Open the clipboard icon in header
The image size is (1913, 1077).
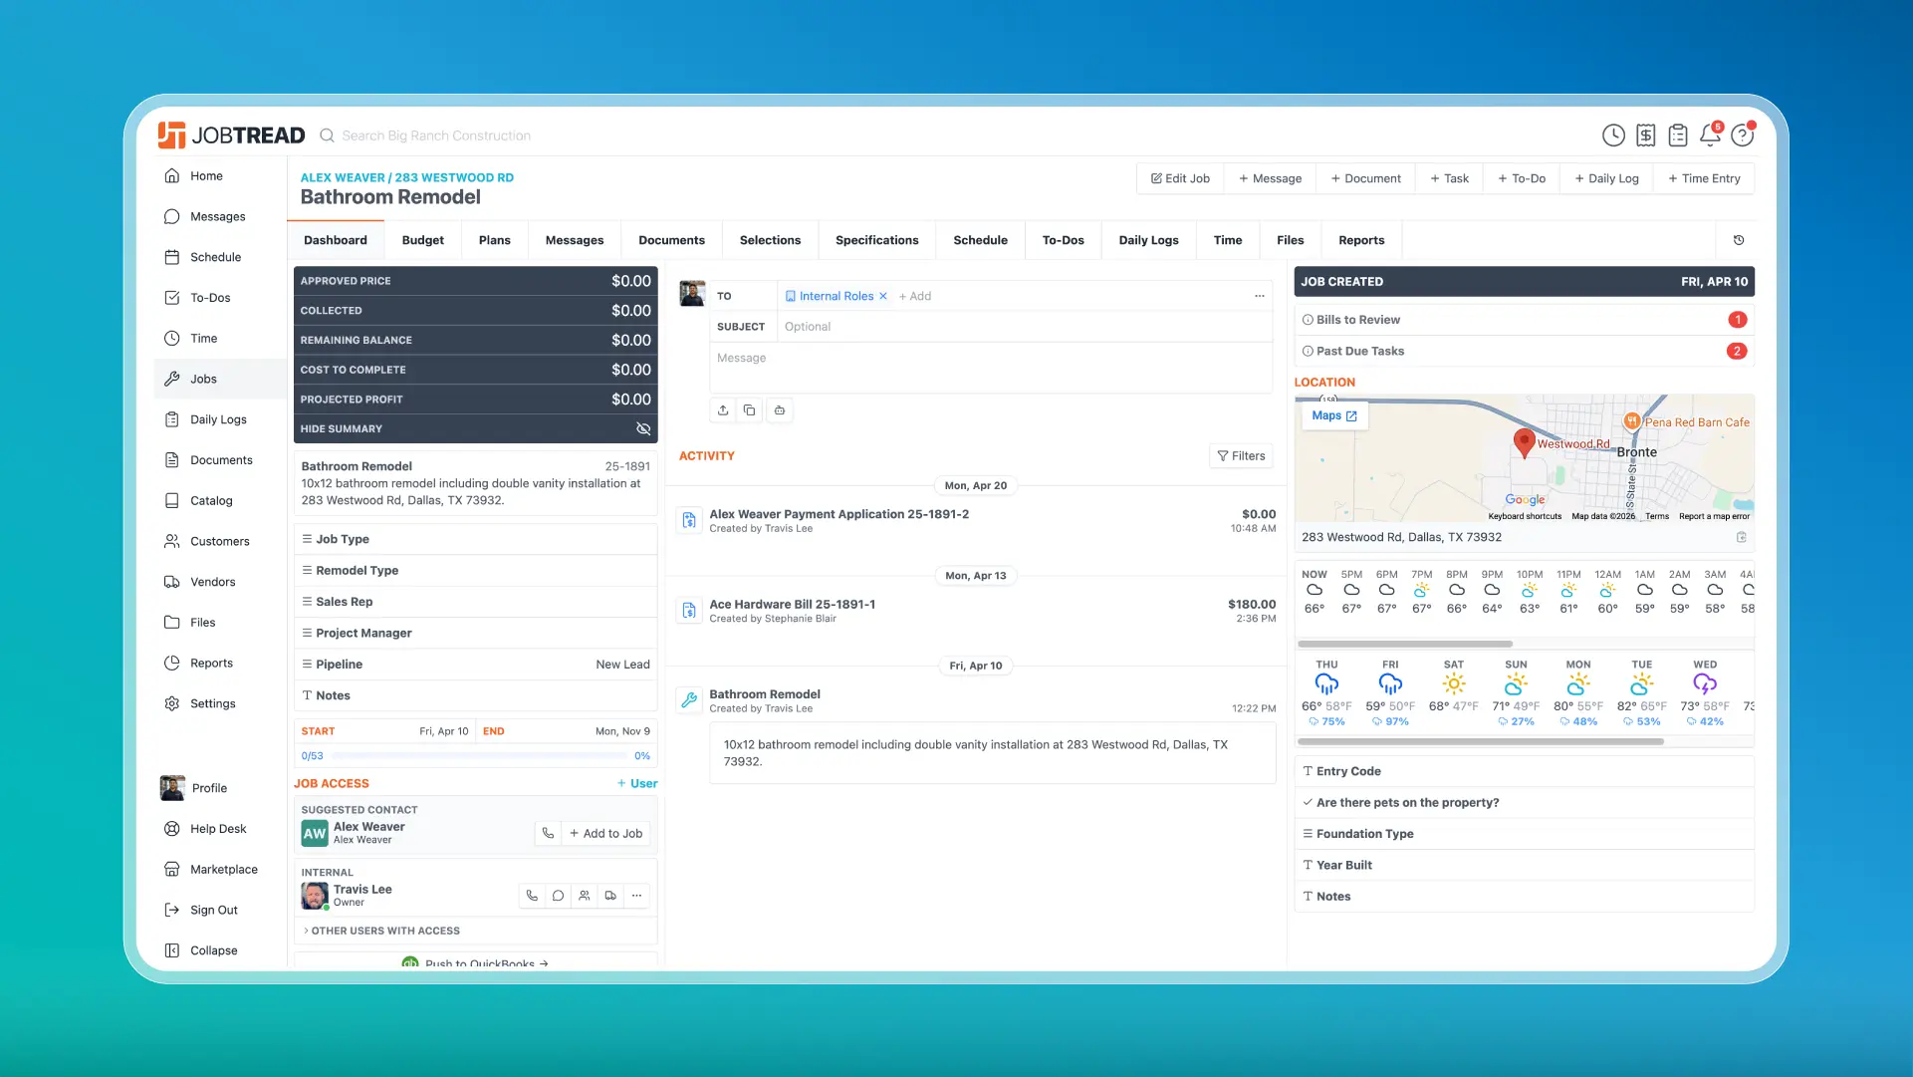coord(1678,135)
